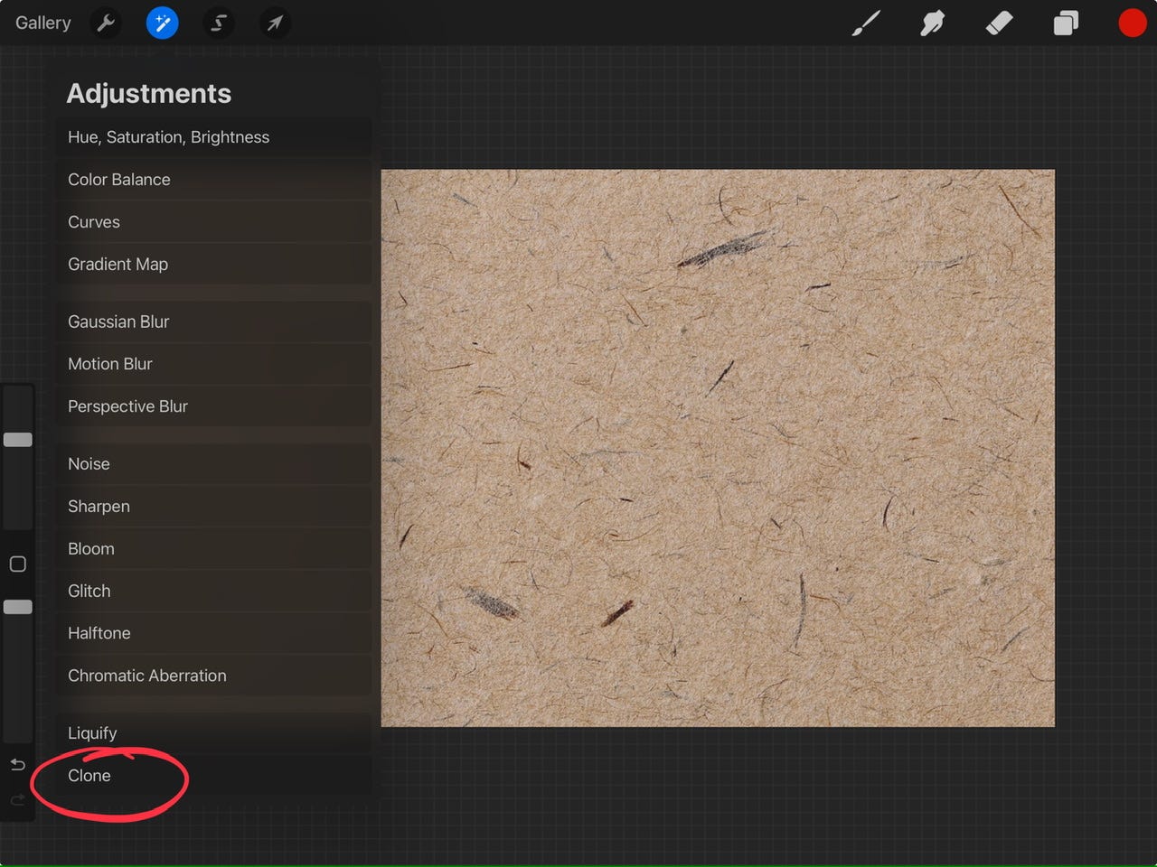Open the Selections tool
The width and height of the screenshot is (1157, 867).
point(219,23)
